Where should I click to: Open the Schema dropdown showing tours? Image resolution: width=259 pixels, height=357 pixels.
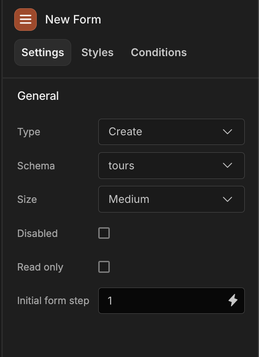(171, 166)
